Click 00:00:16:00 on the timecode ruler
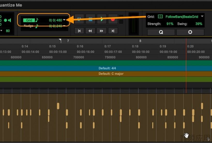 (86, 52)
